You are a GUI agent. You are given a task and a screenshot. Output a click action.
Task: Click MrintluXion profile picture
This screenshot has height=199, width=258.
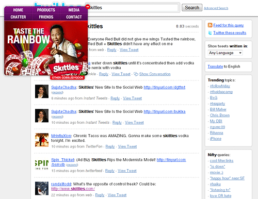[x=42, y=140]
